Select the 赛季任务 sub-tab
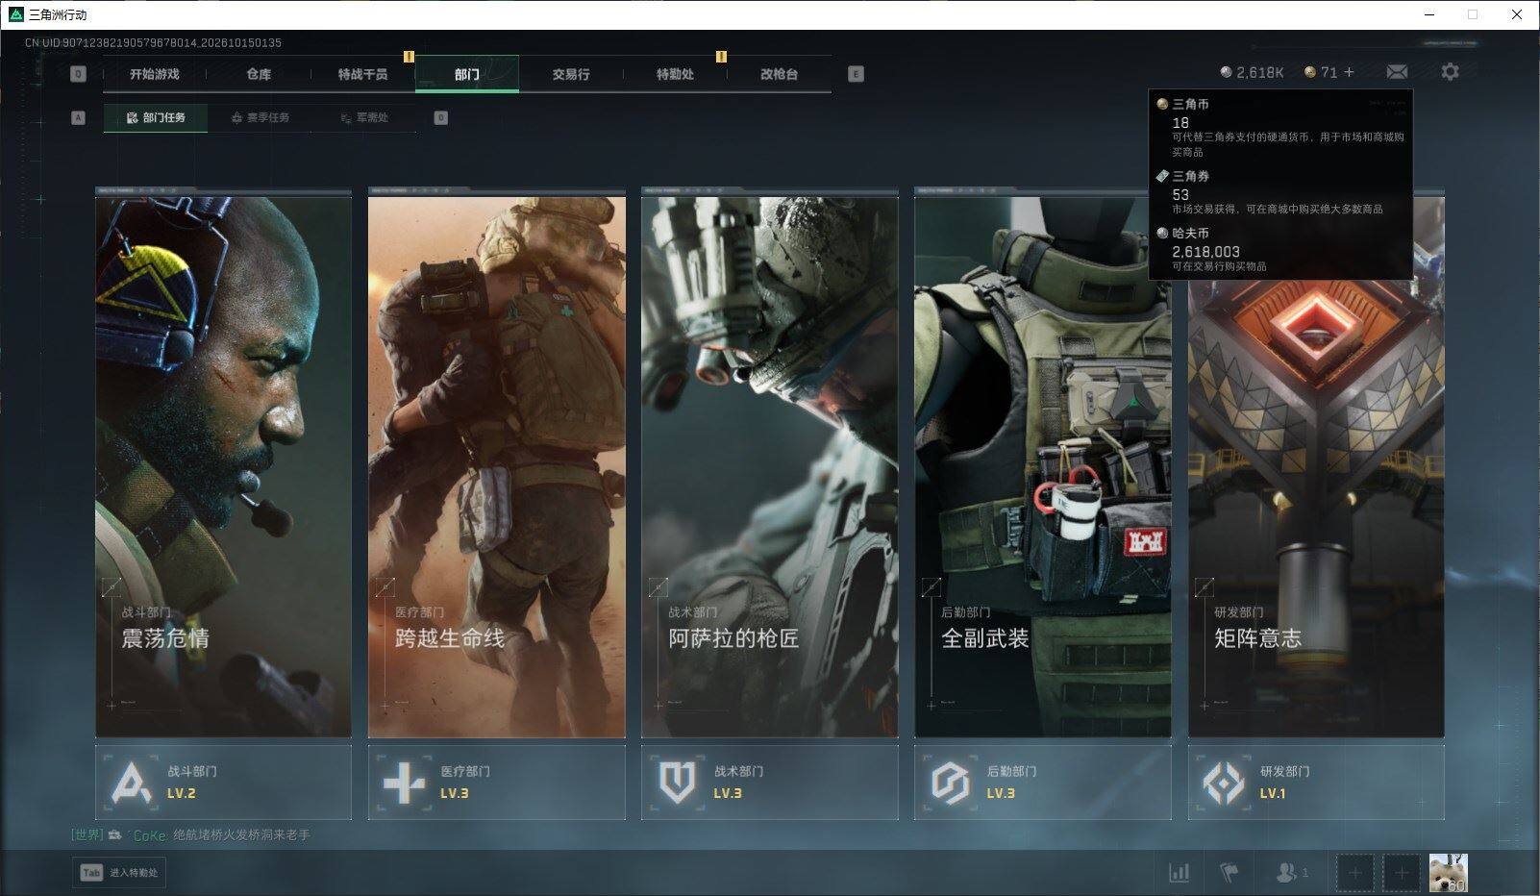Viewport: 1540px width, 896px height. (260, 117)
